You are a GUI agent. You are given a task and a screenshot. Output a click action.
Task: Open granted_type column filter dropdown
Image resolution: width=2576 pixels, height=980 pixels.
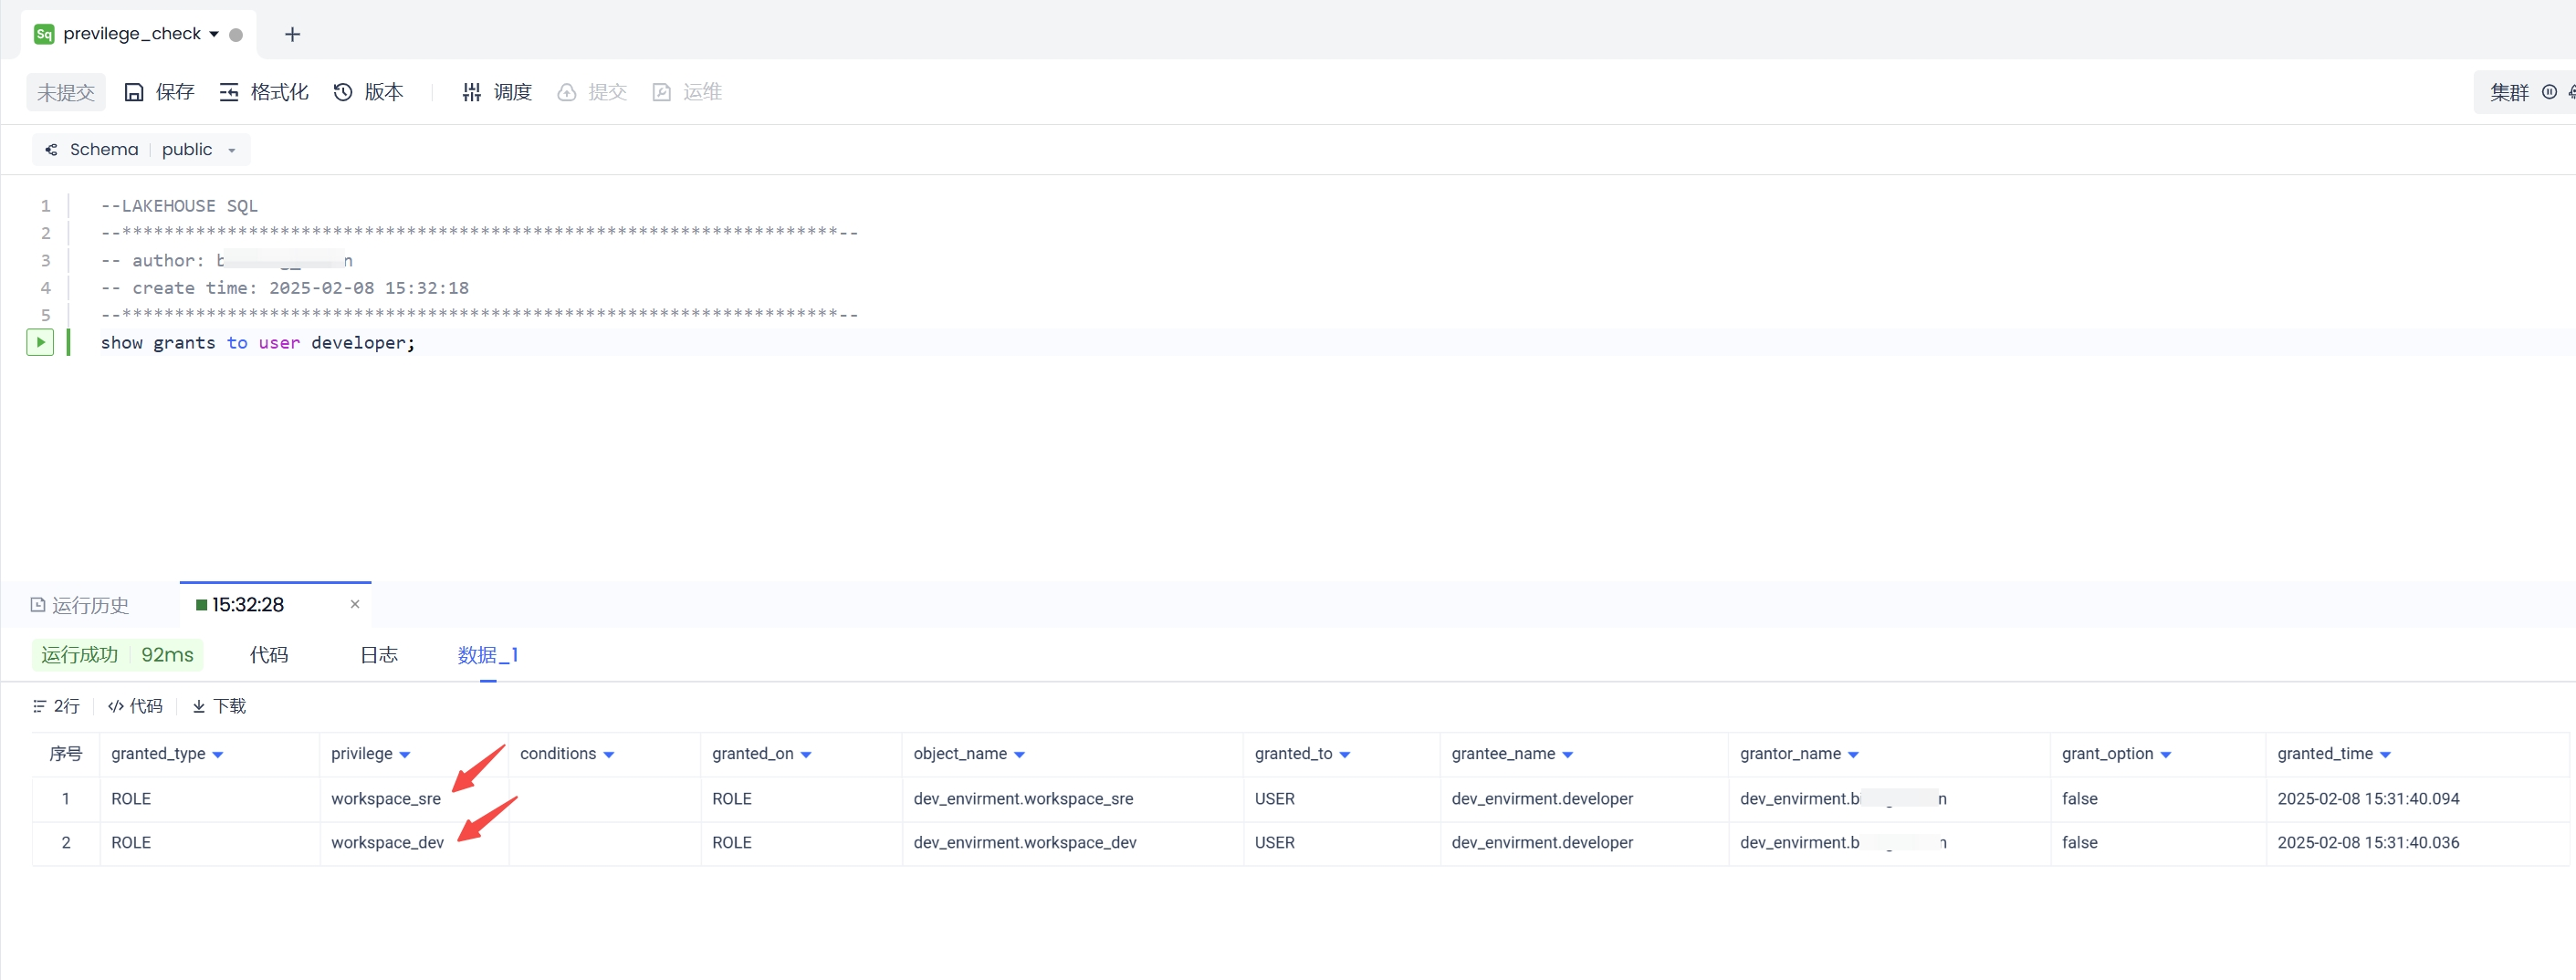[218, 755]
